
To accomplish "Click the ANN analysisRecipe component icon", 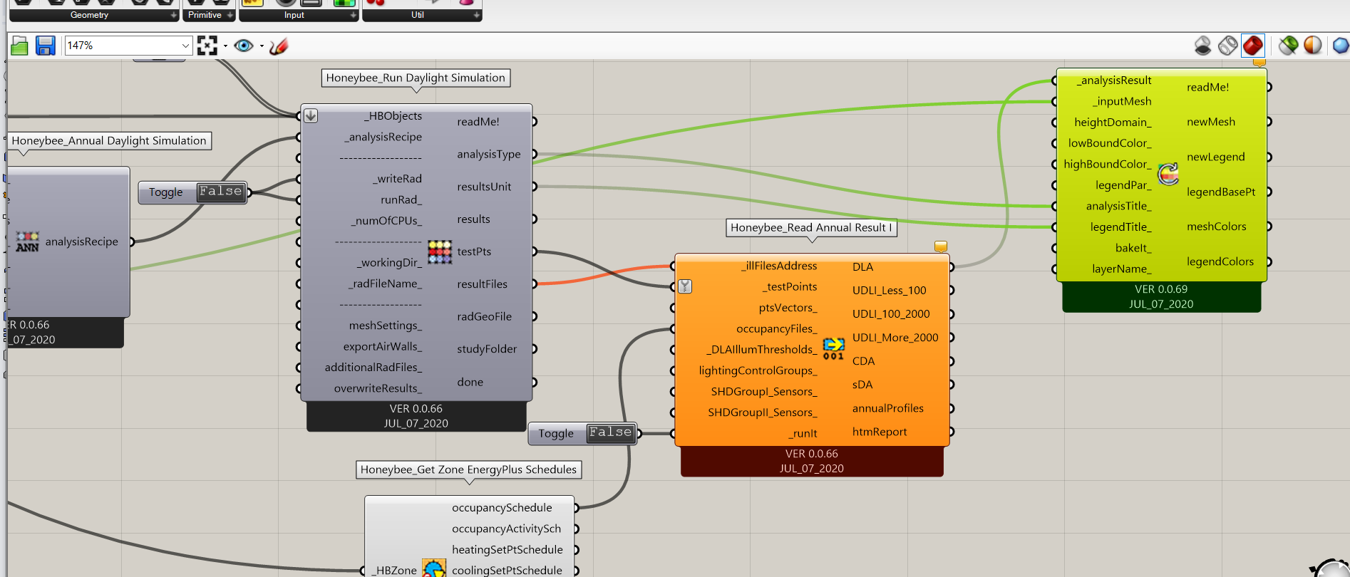I will (x=27, y=241).
